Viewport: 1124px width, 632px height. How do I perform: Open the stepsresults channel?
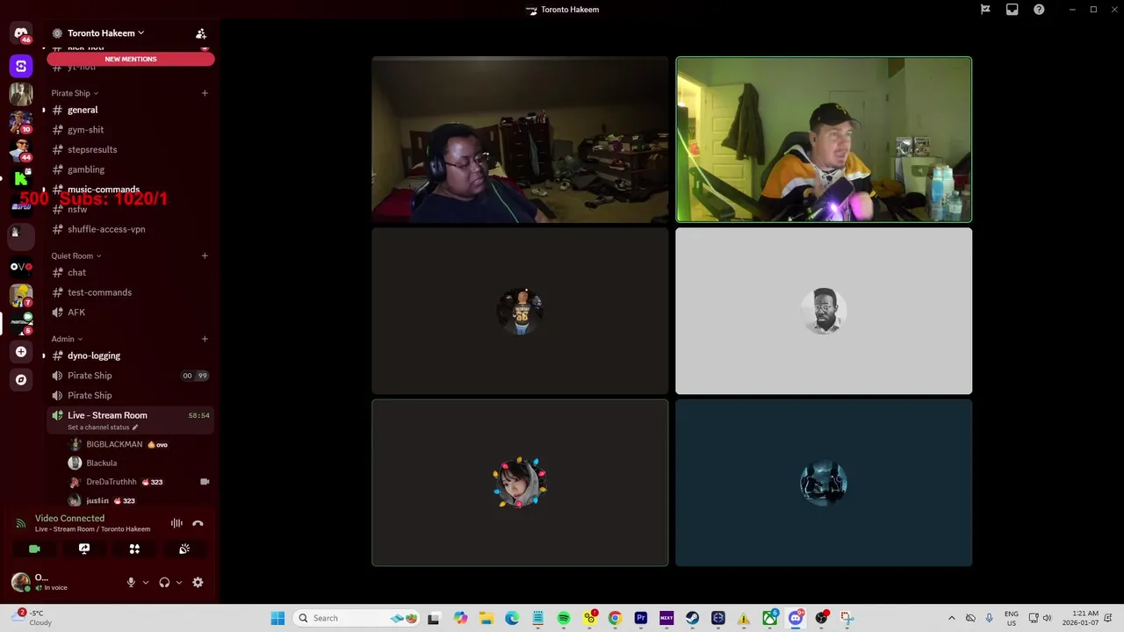coord(131,149)
